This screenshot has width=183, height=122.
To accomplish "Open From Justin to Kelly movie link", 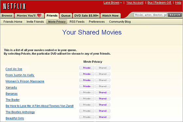I will (x=20, y=75).
